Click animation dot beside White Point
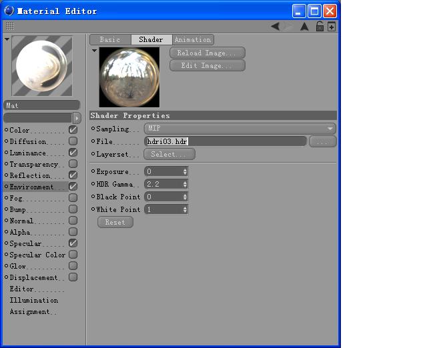 tap(93, 209)
